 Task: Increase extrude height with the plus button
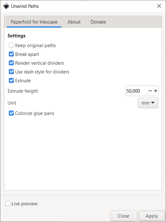pyautogui.click(x=156, y=91)
